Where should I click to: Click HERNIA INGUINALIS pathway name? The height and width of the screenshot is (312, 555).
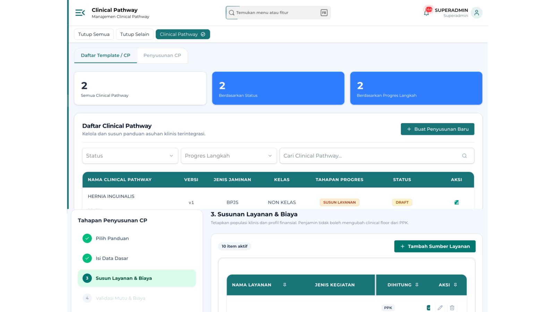(x=111, y=196)
